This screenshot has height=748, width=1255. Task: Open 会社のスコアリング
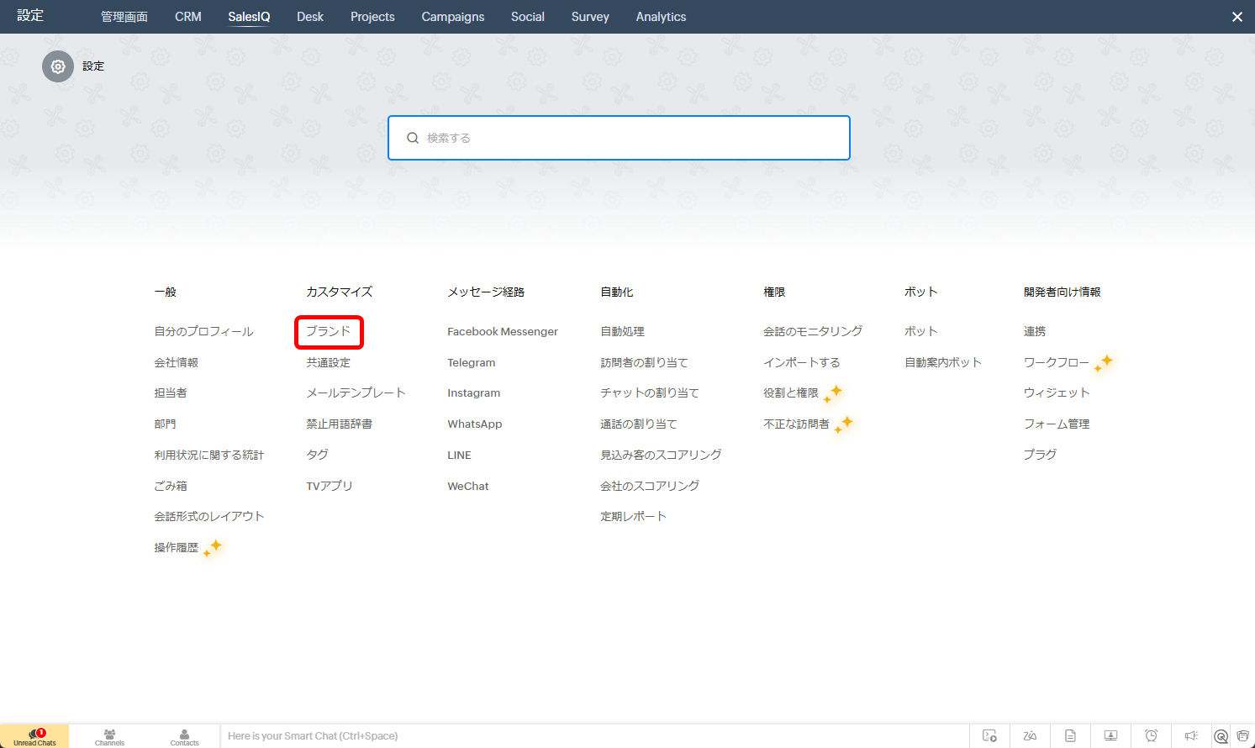tap(650, 486)
